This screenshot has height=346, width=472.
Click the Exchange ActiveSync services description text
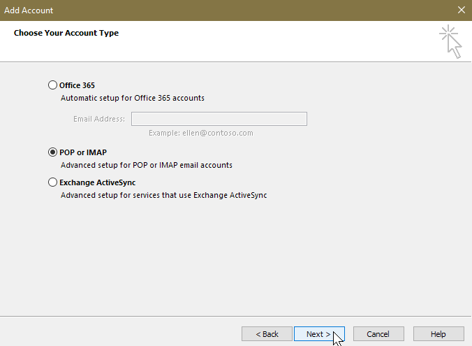[164, 196]
